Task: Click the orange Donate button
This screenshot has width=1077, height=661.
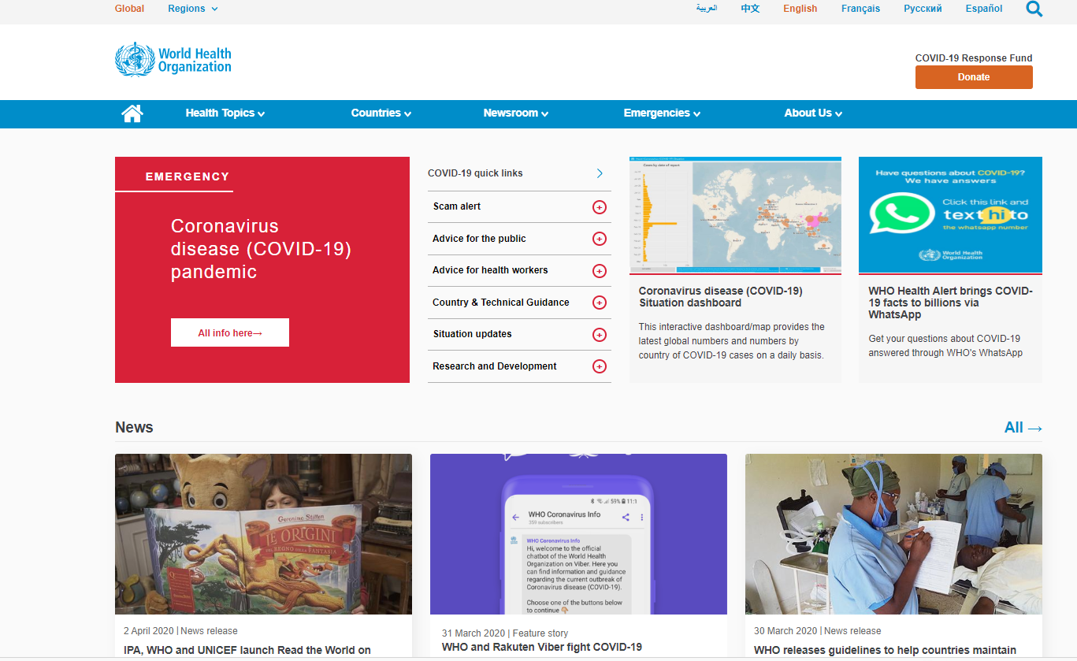Action: point(974,77)
